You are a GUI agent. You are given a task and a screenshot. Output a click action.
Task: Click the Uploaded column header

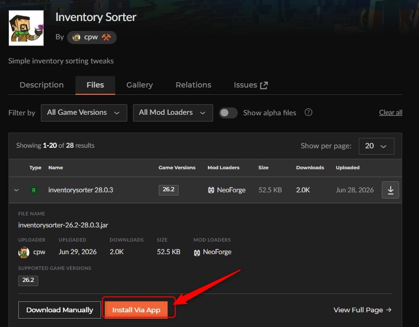click(348, 168)
